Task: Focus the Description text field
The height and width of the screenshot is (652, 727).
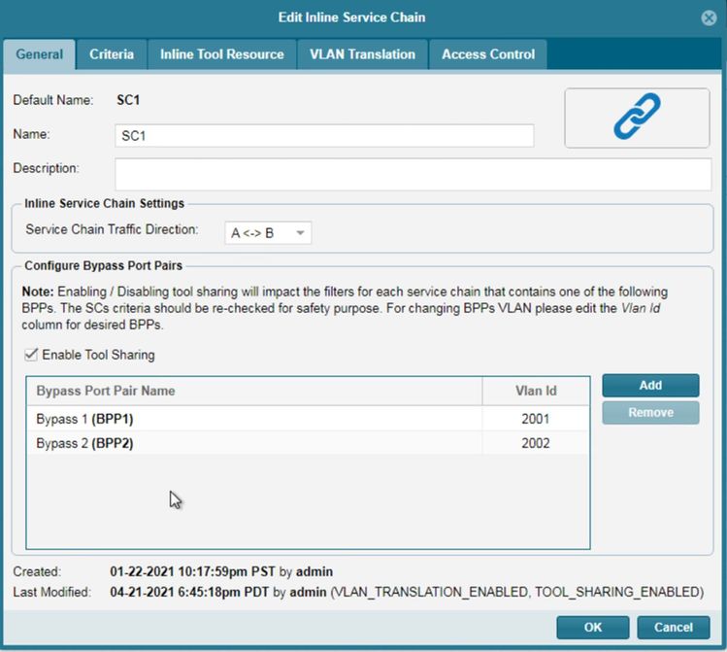Action: pos(413,174)
